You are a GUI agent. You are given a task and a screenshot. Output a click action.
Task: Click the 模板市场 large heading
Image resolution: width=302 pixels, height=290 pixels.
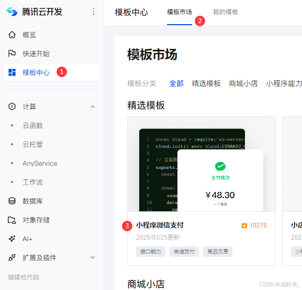pos(152,55)
